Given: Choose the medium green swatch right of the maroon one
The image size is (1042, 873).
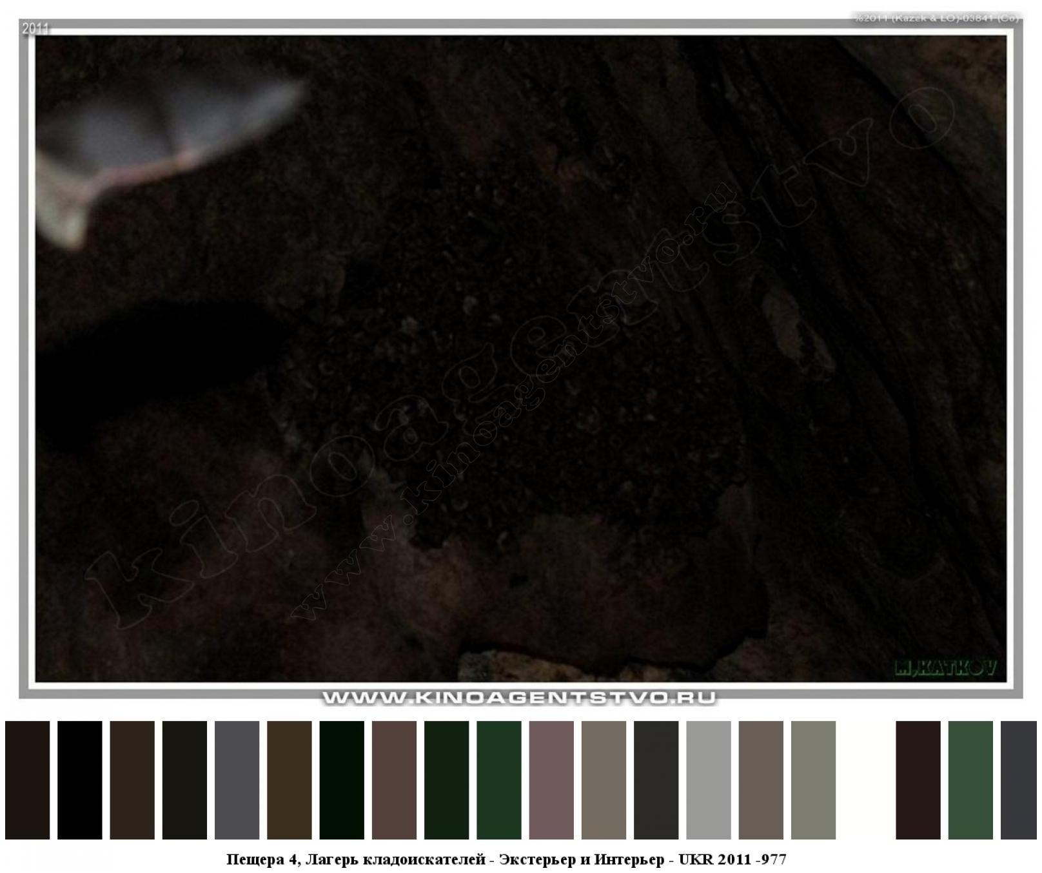Looking at the screenshot, I should 970,780.
